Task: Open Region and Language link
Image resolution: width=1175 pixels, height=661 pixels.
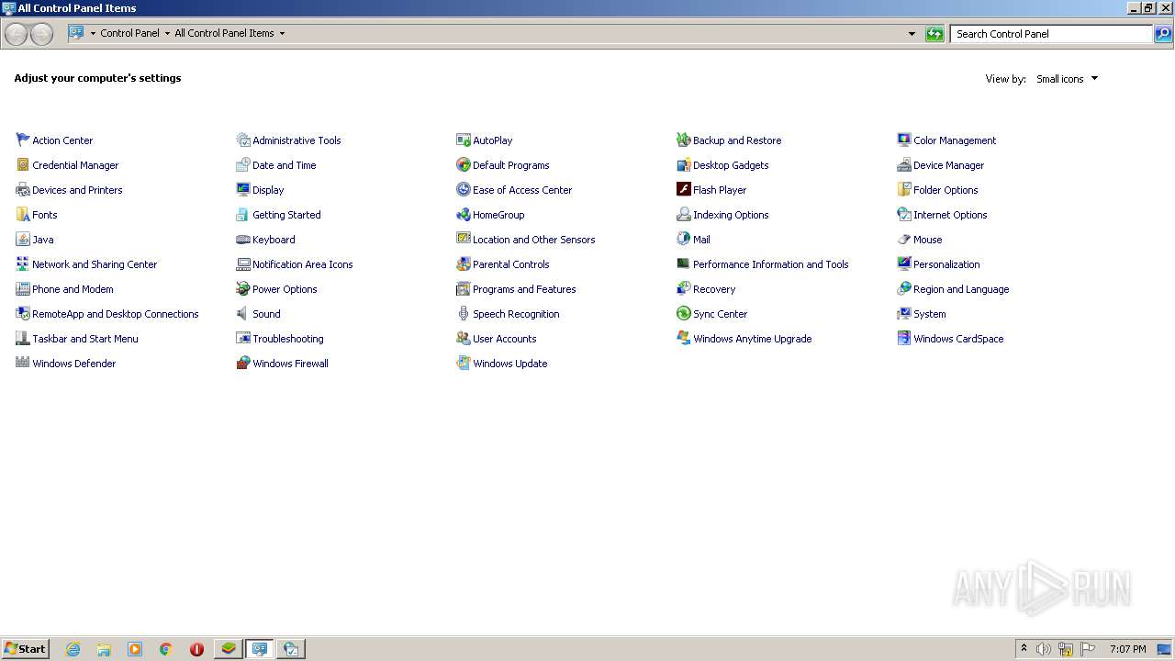Action: 961,289
